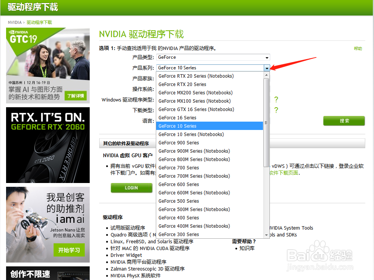Click the dropdown list scrollbar thumb
Viewport: 374px width, 280px height.
pyautogui.click(x=266, y=123)
